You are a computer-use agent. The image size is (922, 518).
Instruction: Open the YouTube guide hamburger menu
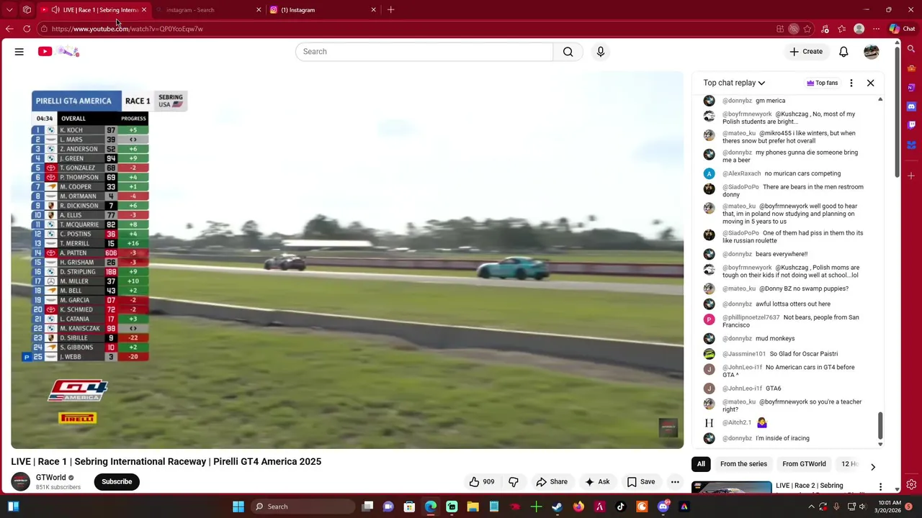pos(19,52)
